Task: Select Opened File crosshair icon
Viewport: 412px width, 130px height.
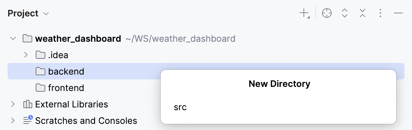Action: click(327, 14)
